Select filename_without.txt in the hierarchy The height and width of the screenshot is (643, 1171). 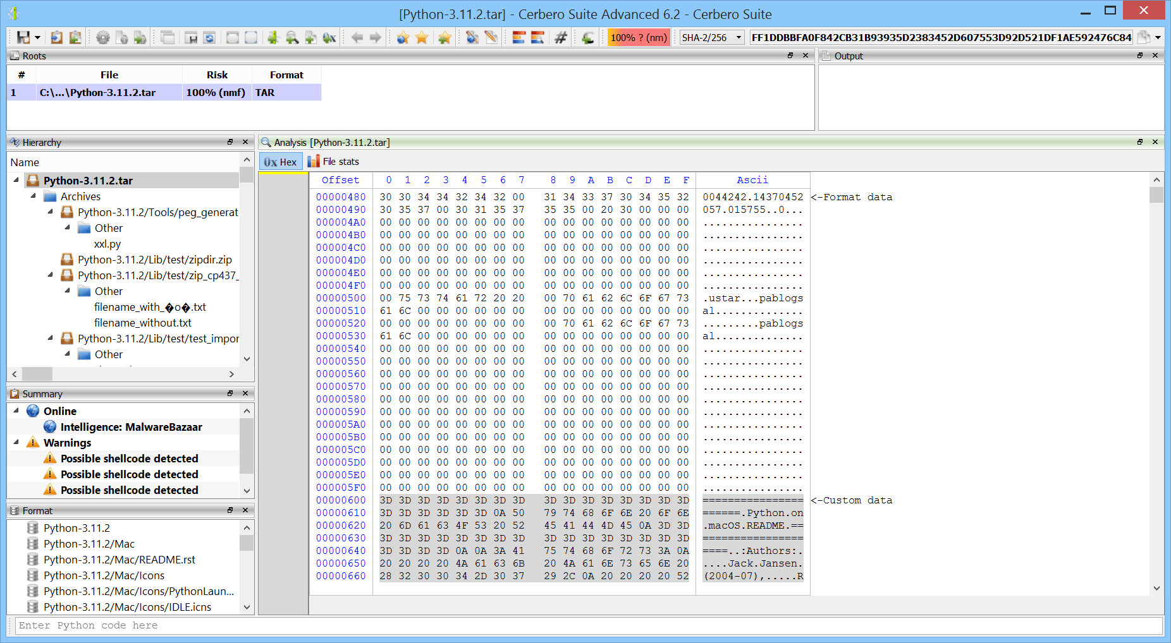(142, 323)
